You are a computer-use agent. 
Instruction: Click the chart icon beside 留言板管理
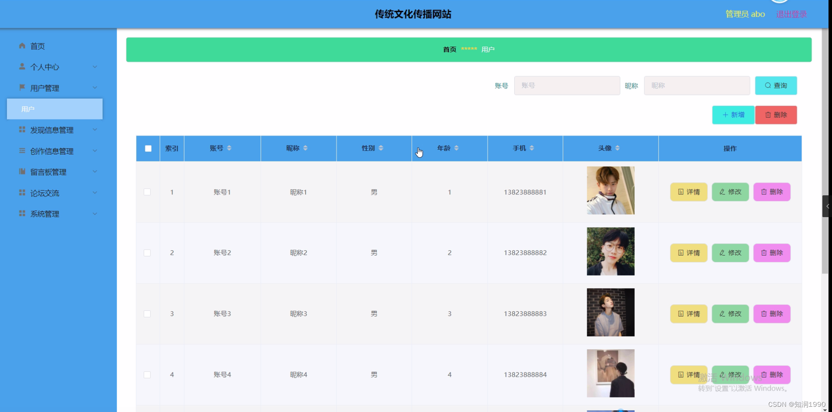[22, 171]
